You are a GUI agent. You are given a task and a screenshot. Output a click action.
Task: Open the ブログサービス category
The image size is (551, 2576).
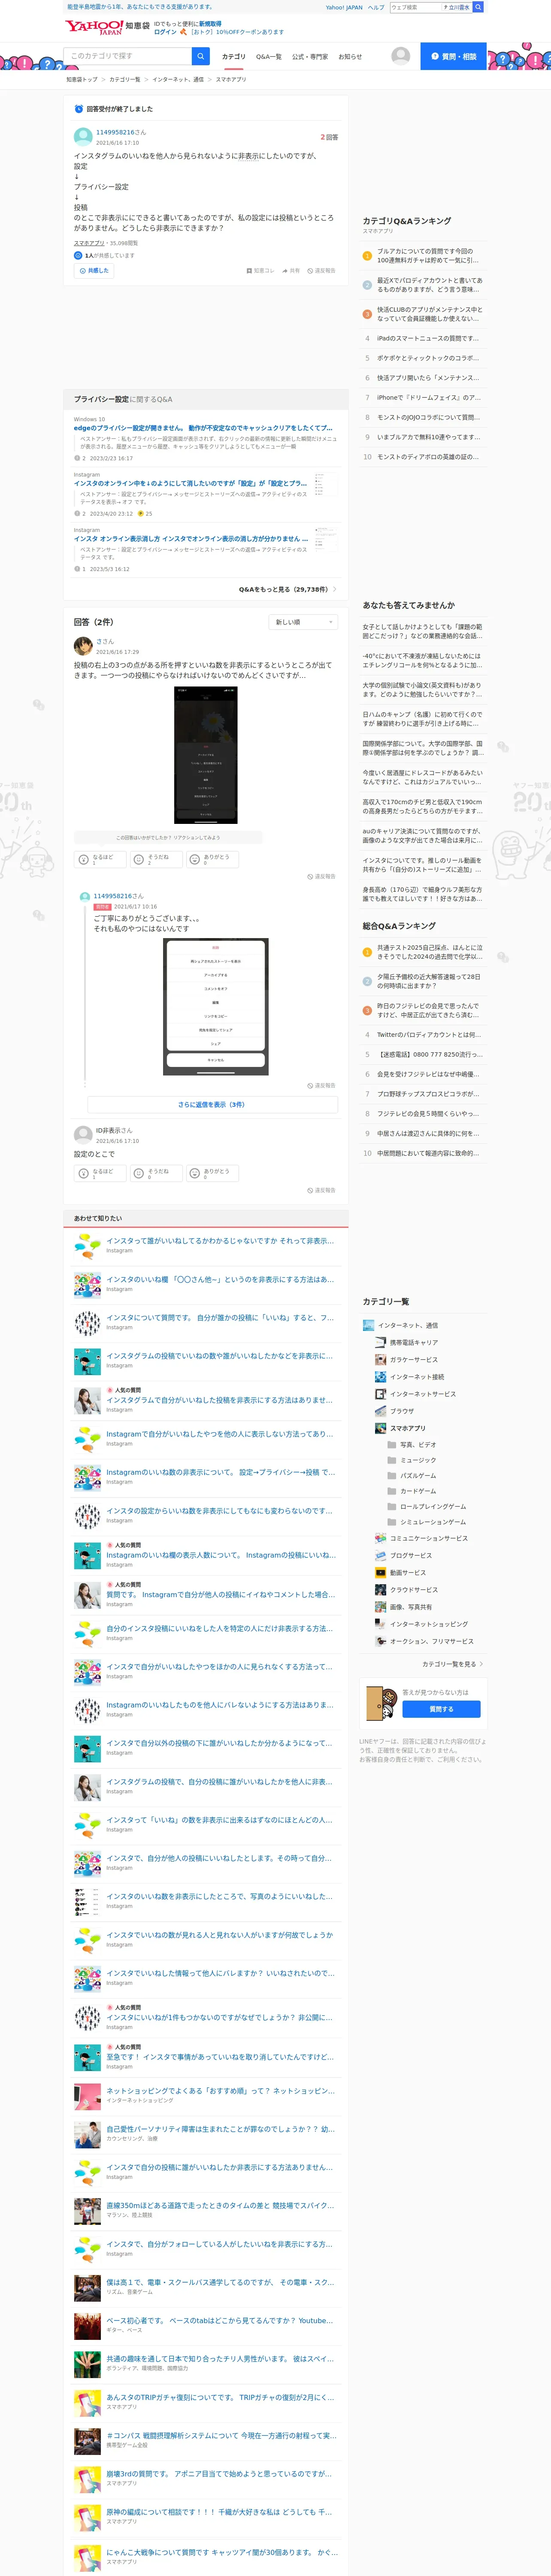pos(403,1556)
